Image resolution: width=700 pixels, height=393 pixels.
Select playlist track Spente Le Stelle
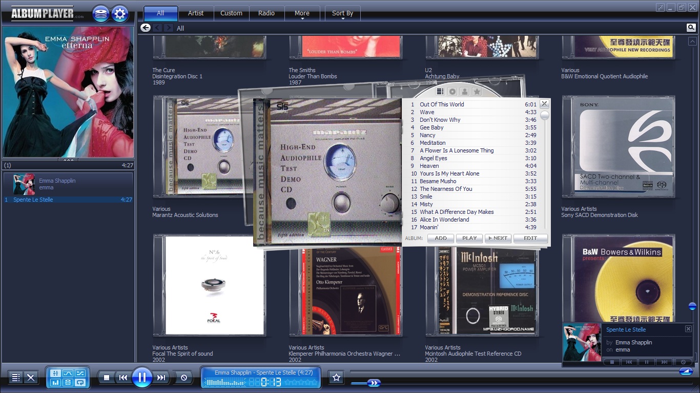click(x=68, y=200)
